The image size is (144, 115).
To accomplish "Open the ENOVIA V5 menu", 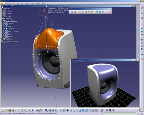I will pyautogui.click(x=8, y=3).
